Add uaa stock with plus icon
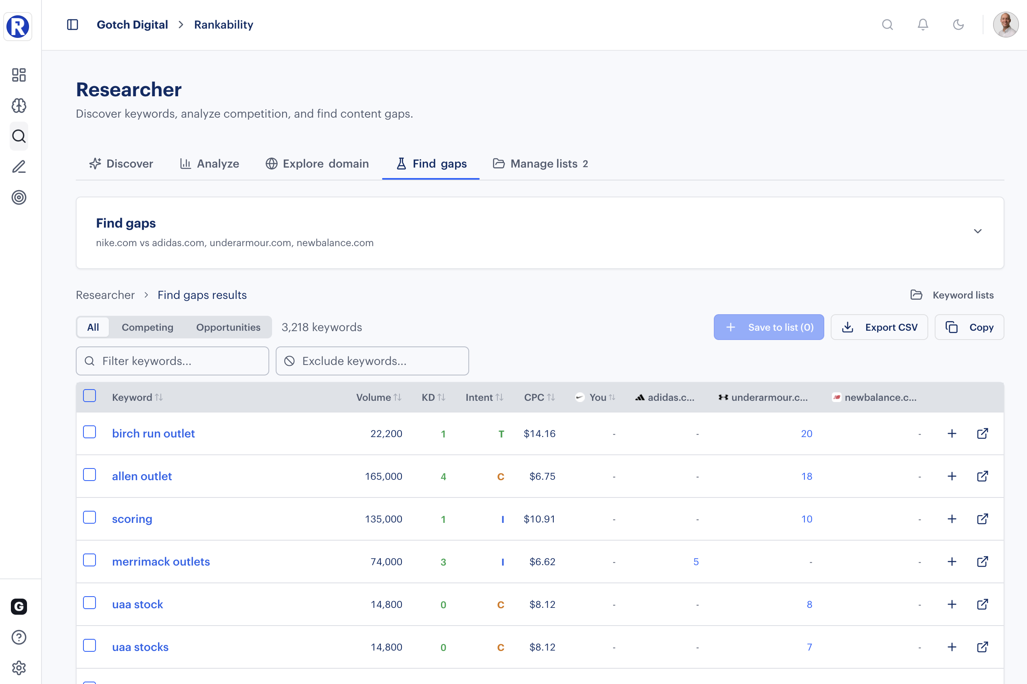 [x=952, y=605]
